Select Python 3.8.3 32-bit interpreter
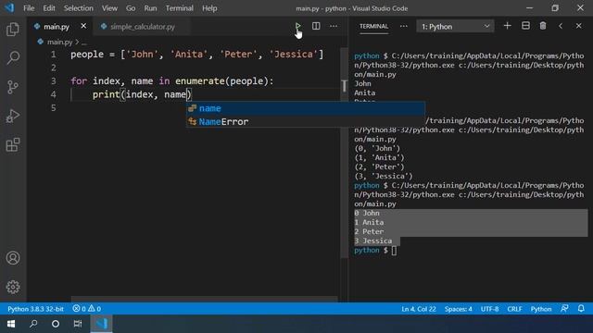 [35, 308]
